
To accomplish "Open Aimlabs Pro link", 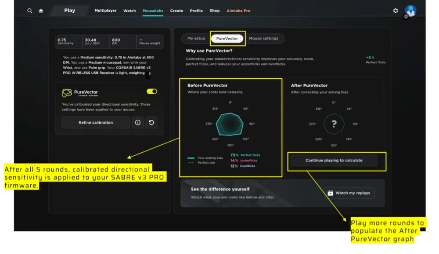I will tap(238, 11).
